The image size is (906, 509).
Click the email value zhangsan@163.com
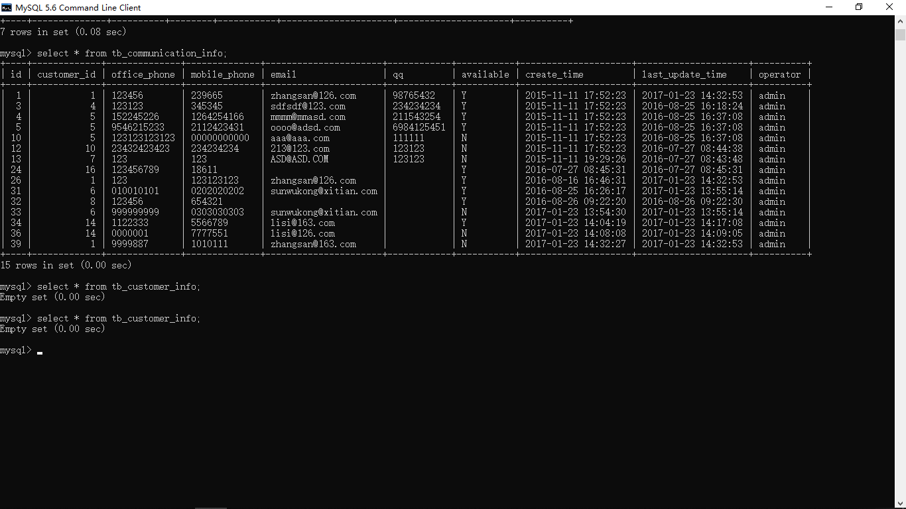[313, 244]
